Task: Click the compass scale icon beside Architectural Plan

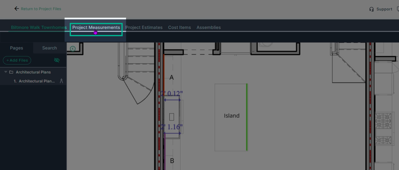Action: (61, 81)
